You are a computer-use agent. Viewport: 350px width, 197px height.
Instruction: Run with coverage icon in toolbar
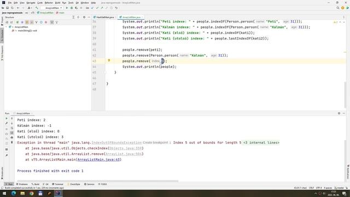(76, 8)
